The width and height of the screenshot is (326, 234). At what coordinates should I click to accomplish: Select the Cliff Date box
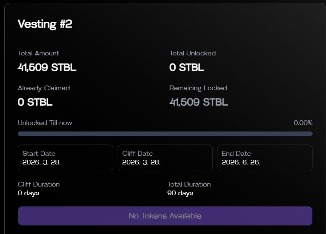click(x=165, y=158)
